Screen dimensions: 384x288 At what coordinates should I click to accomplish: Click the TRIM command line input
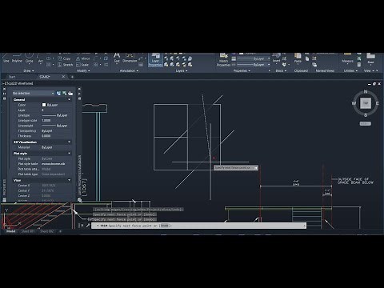point(198,226)
